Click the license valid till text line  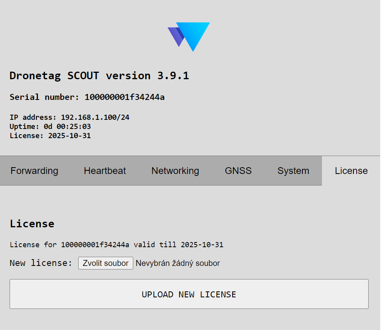116,245
